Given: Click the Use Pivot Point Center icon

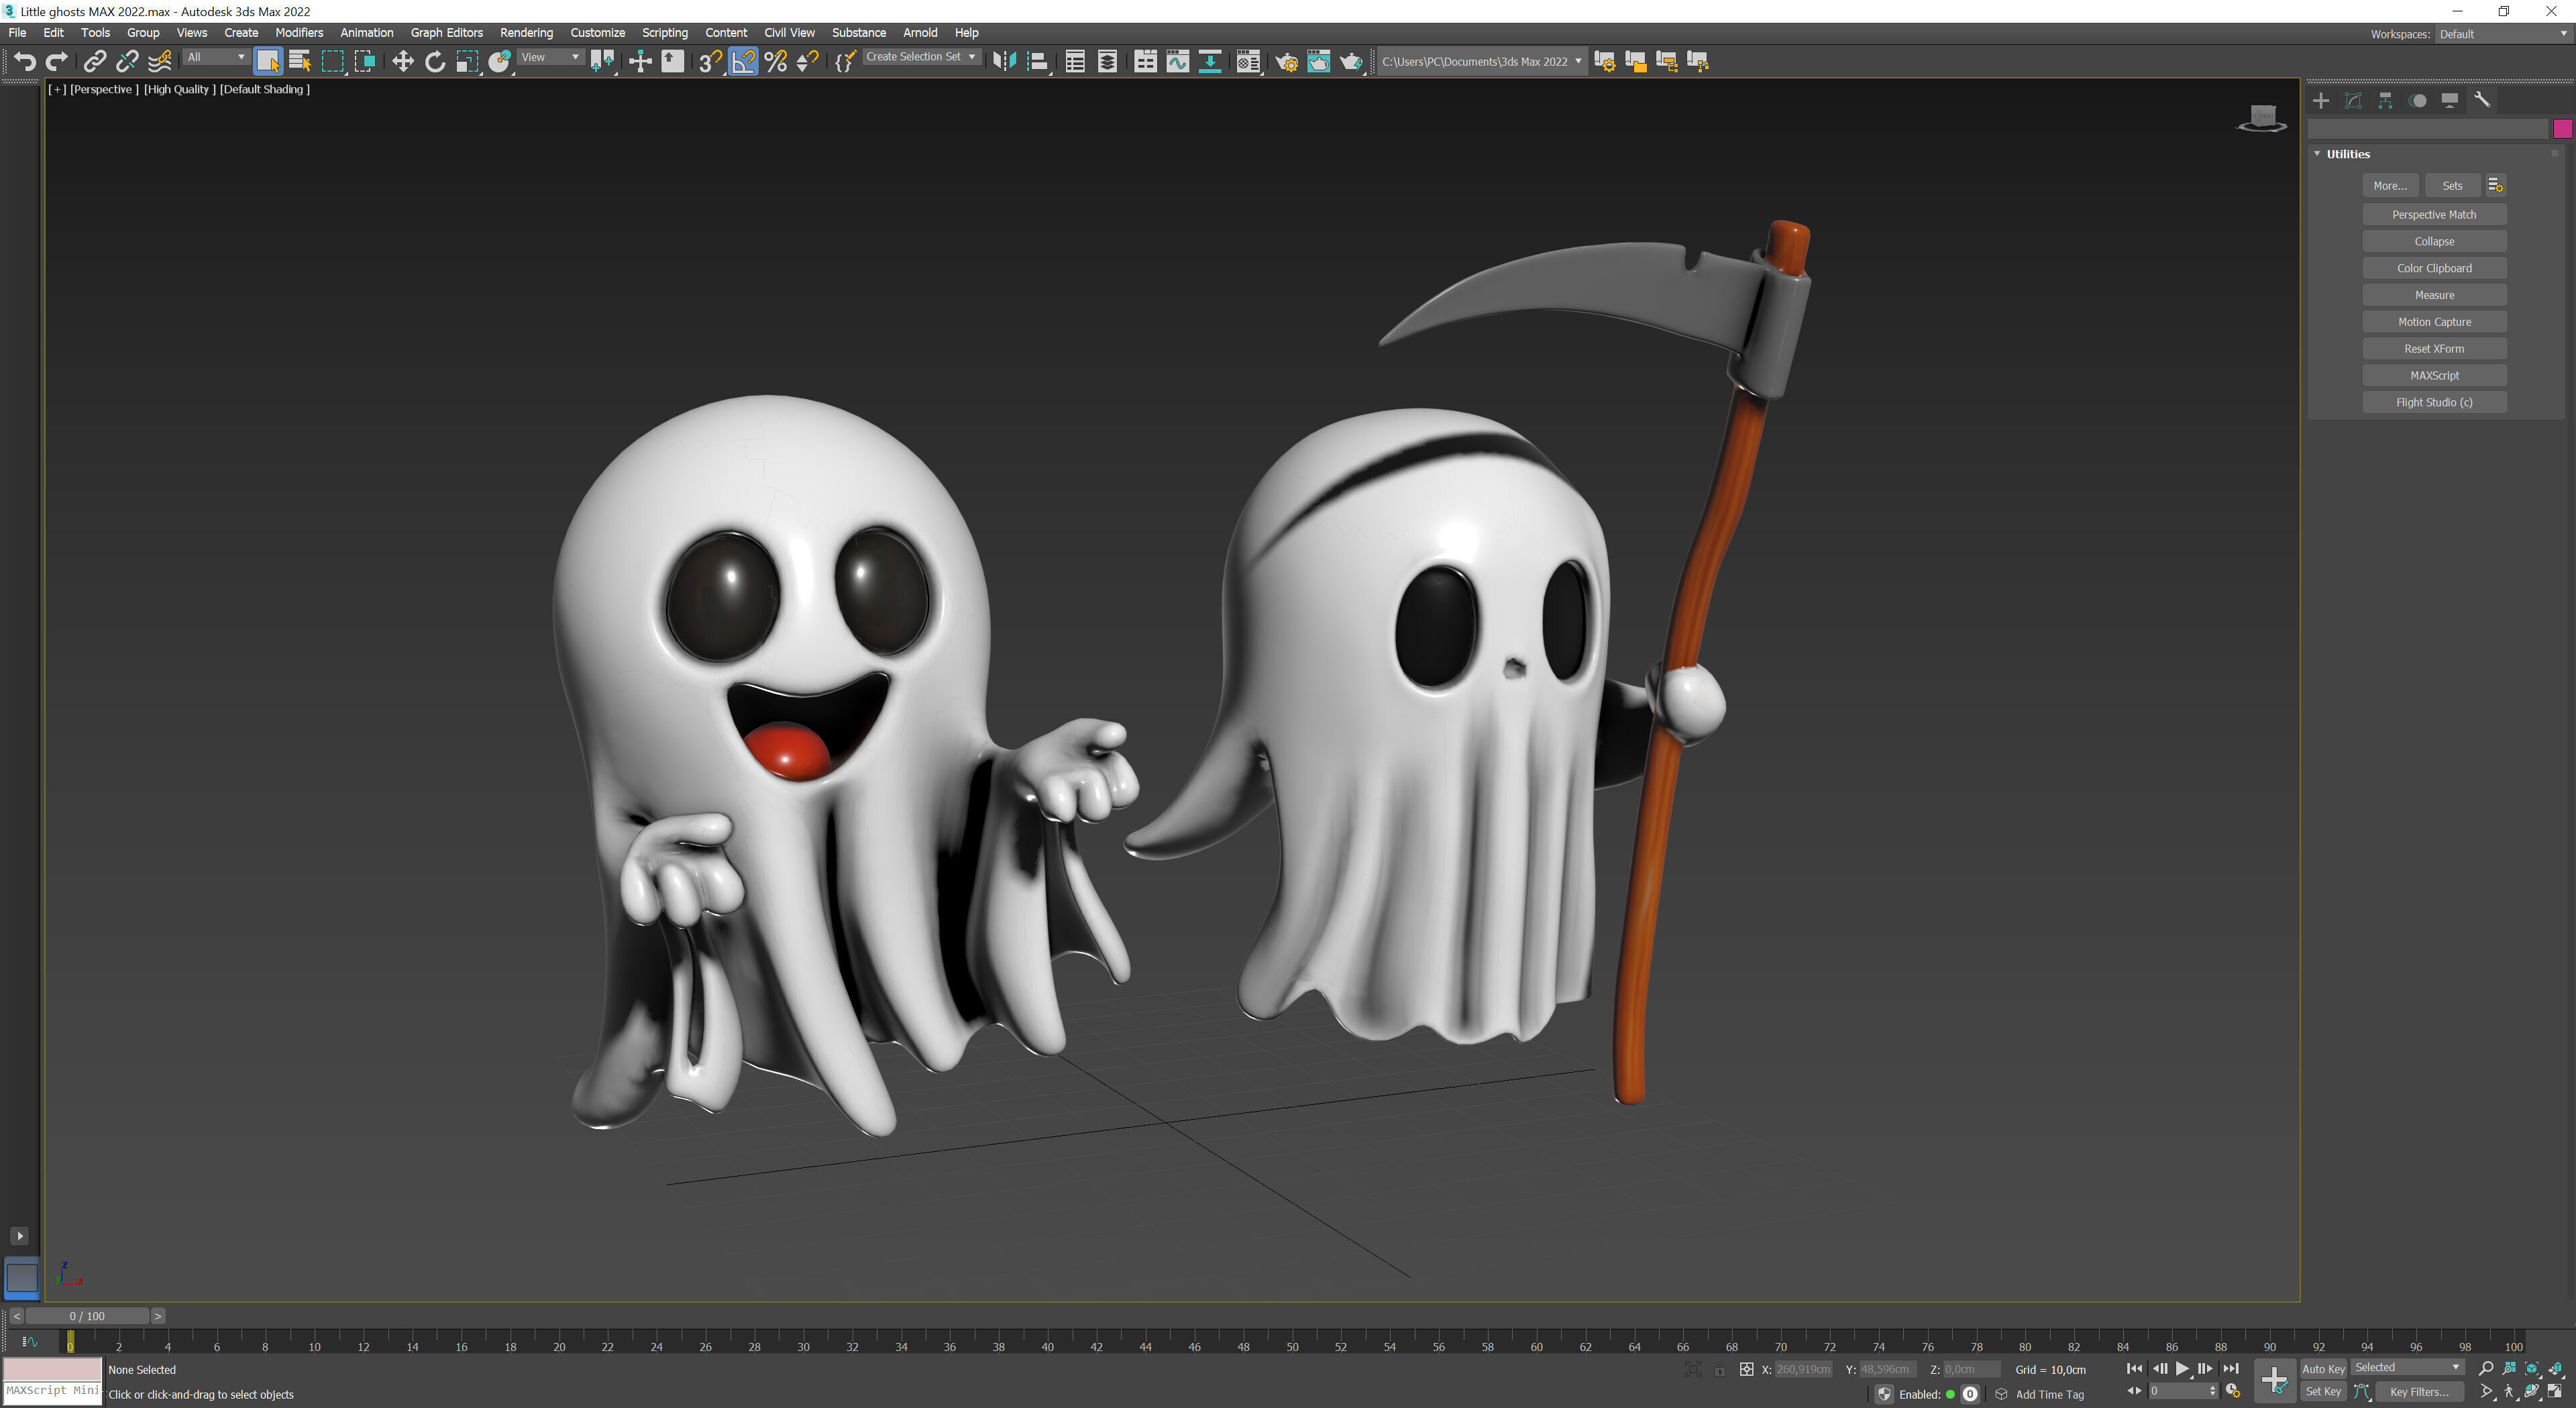Looking at the screenshot, I should pyautogui.click(x=603, y=62).
